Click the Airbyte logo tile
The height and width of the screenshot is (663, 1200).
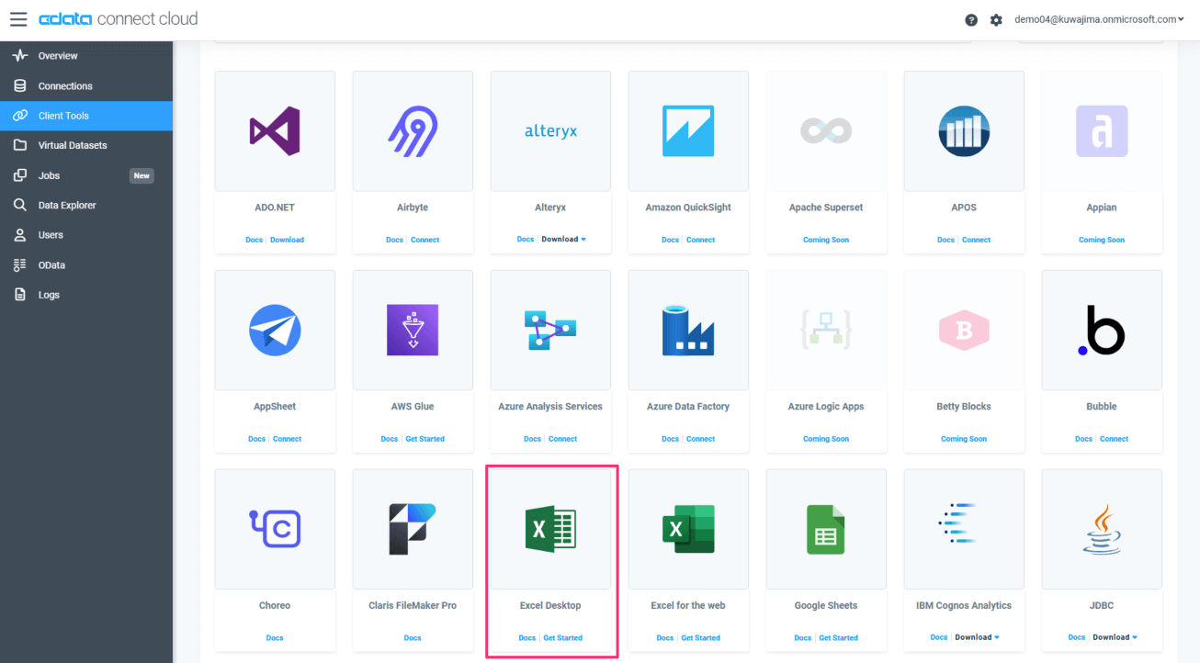pyautogui.click(x=413, y=131)
